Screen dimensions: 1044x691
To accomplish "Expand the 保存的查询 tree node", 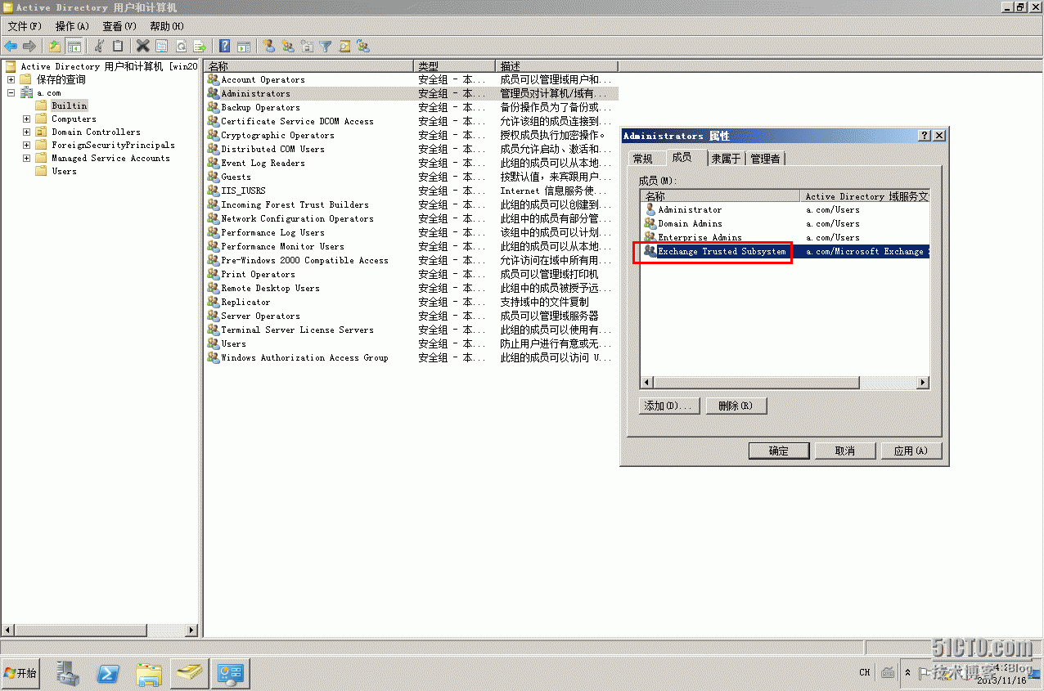I will tap(11, 79).
